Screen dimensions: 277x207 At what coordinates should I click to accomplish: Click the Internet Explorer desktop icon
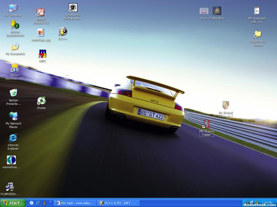coord(13,138)
